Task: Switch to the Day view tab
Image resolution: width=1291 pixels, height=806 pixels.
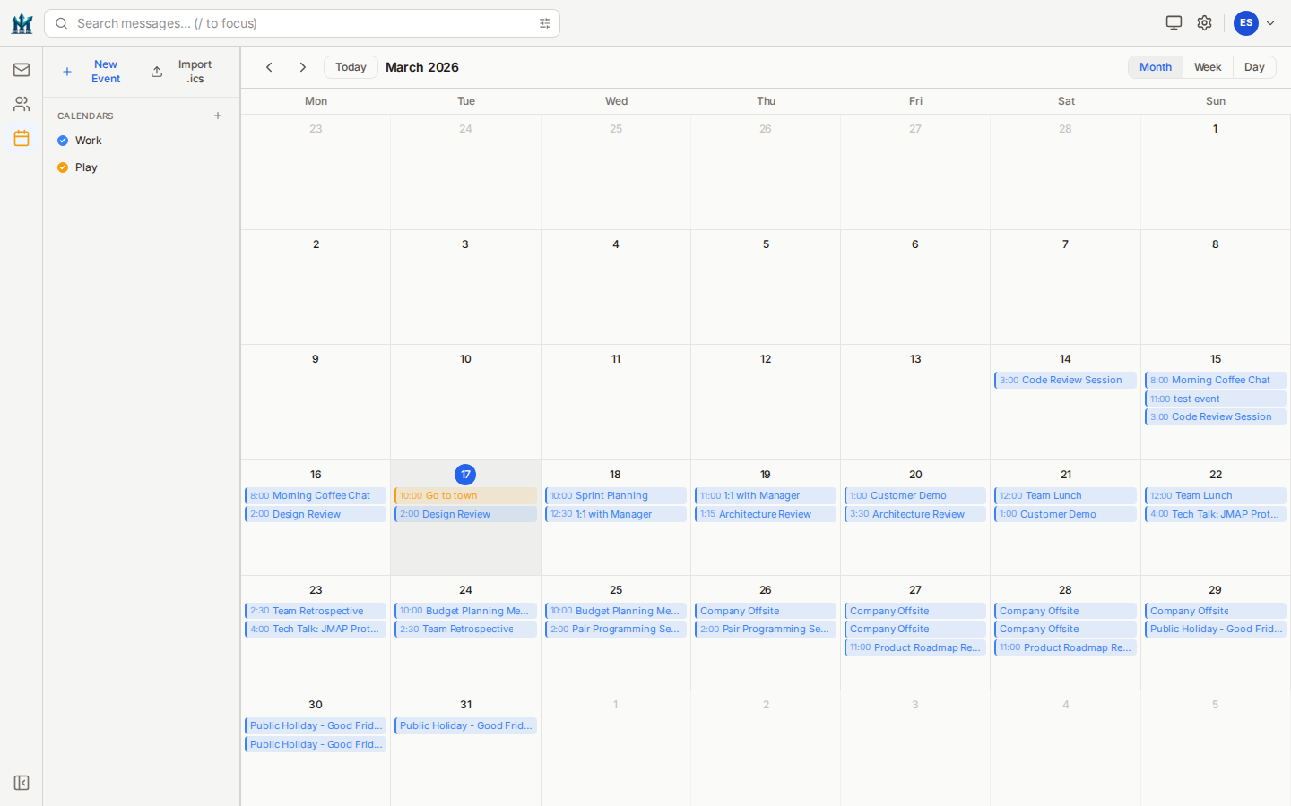Action: click(x=1253, y=66)
